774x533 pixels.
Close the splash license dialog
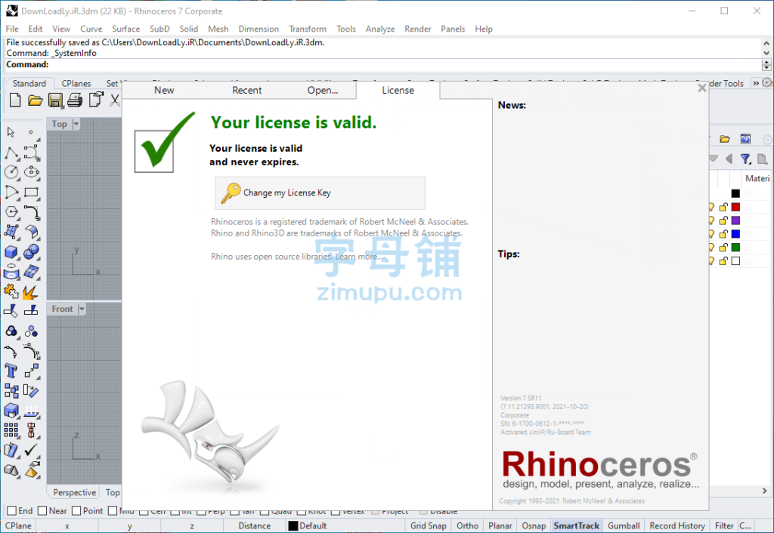[x=702, y=88]
